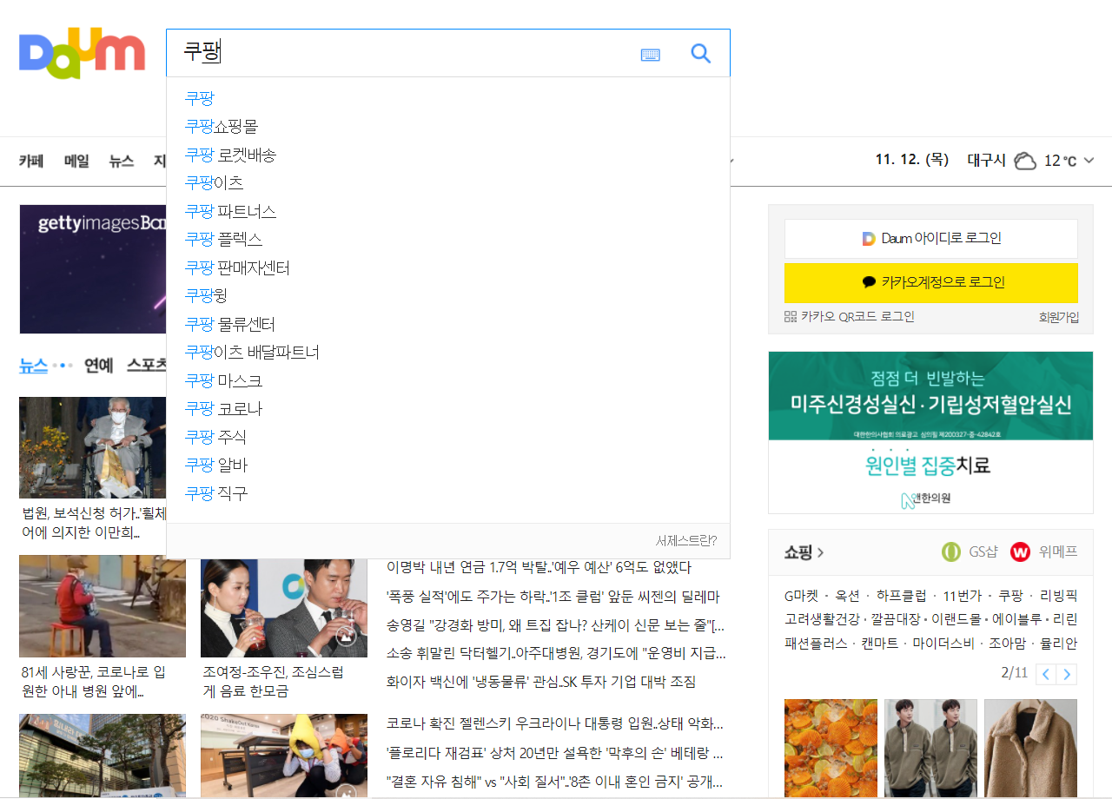Click the 서제스트란? help link
The height and width of the screenshot is (799, 1112).
click(686, 540)
